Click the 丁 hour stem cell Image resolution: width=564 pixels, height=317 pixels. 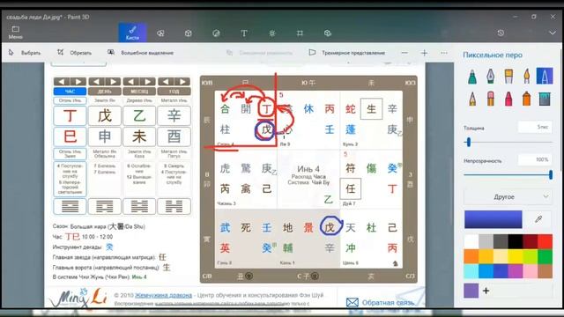pyautogui.click(x=70, y=115)
